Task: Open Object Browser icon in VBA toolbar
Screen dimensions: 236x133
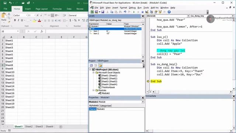Action: [x=160, y=12]
